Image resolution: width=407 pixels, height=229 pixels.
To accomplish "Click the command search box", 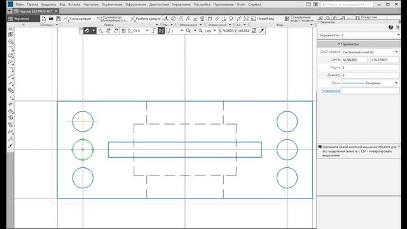I will pyautogui.click(x=347, y=4).
